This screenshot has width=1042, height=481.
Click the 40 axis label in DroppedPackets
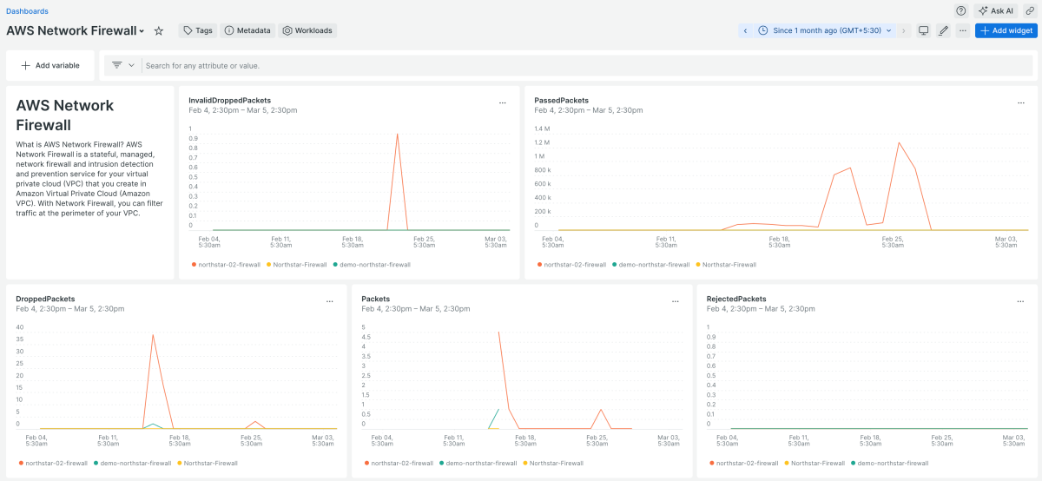pyautogui.click(x=19, y=326)
